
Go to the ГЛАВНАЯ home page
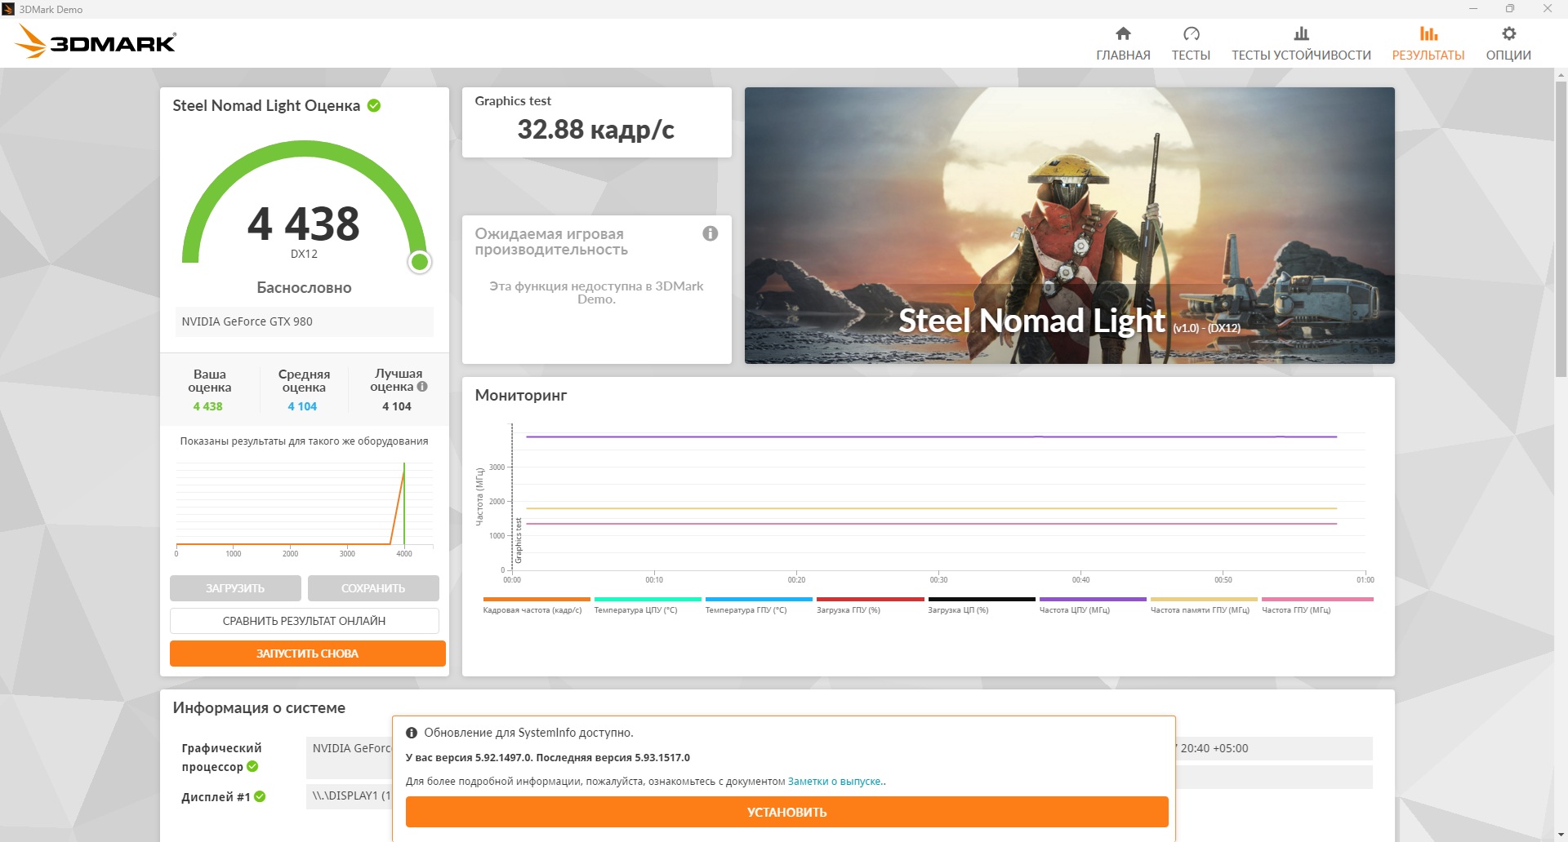pyautogui.click(x=1123, y=44)
